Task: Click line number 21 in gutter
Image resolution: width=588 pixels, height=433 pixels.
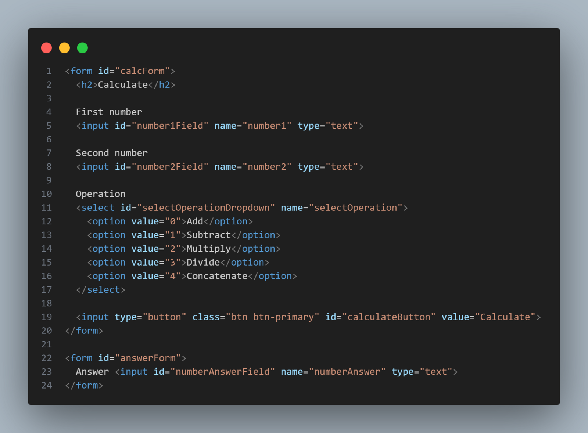Action: 46,344
